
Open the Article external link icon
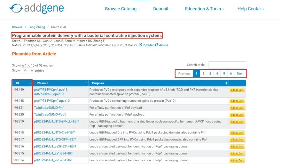tap(157, 45)
